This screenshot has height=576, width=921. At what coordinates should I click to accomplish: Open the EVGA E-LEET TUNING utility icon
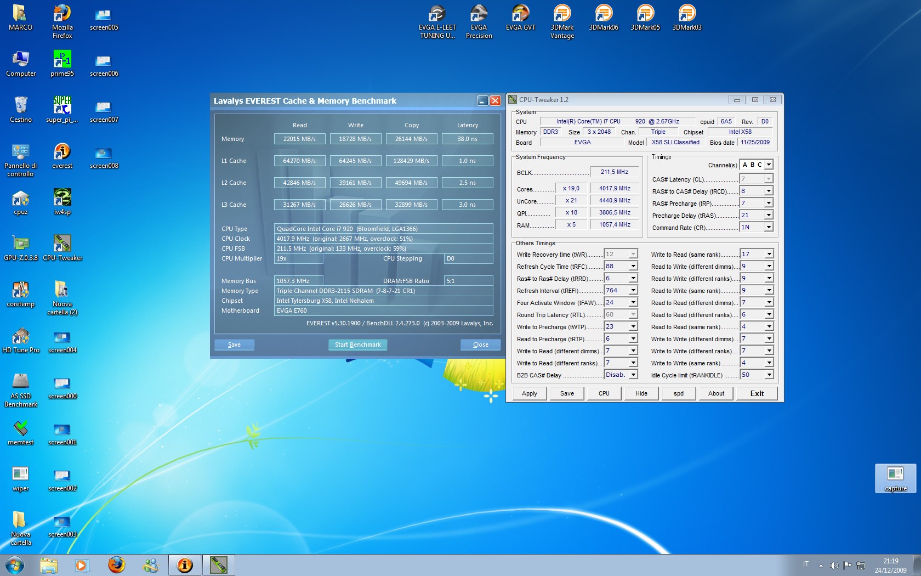[437, 21]
